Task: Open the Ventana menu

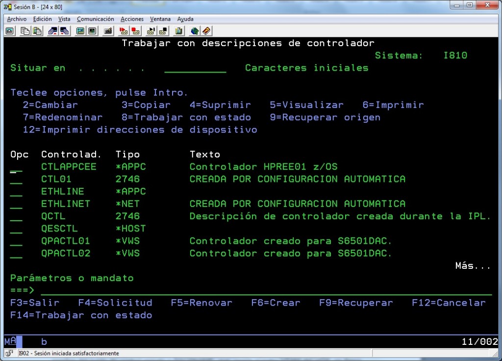Action: click(160, 19)
